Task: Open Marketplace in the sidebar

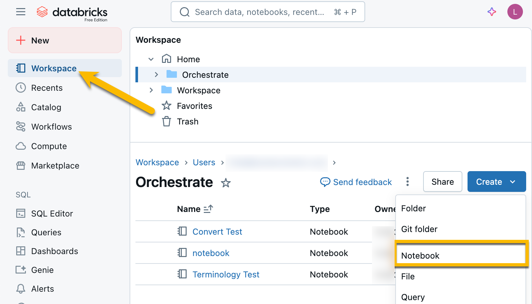Action: (x=65, y=166)
